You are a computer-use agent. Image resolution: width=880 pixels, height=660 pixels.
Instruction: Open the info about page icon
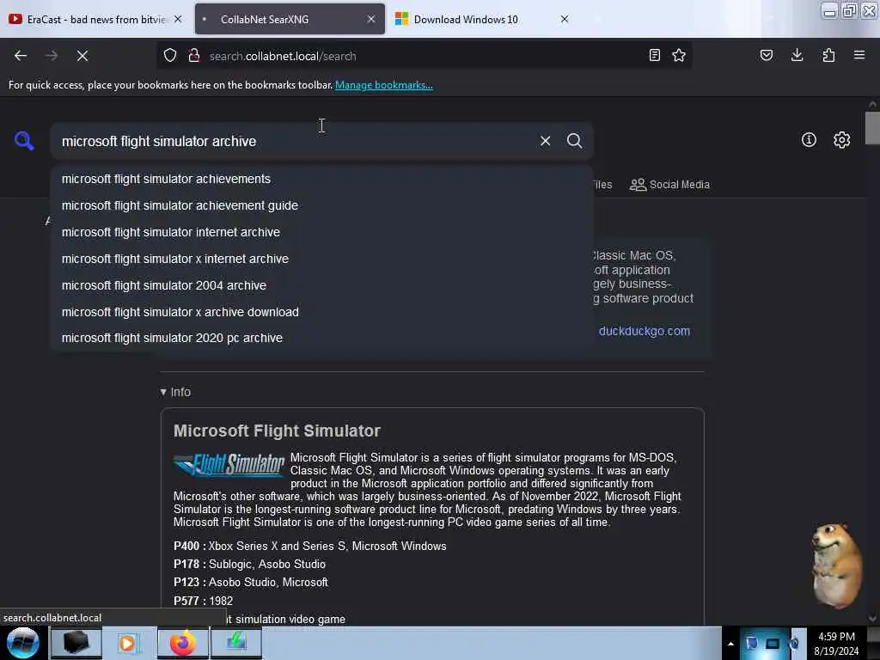[809, 140]
